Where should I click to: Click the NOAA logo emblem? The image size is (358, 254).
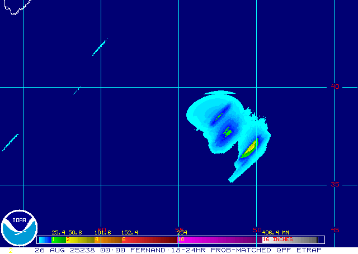(x=18, y=228)
